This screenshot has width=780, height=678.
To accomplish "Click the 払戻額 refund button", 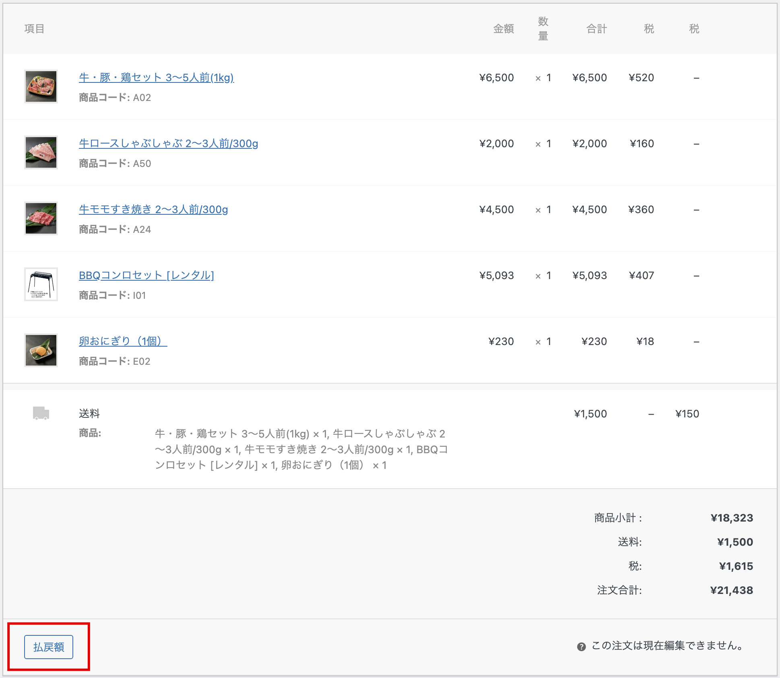I will (x=48, y=647).
